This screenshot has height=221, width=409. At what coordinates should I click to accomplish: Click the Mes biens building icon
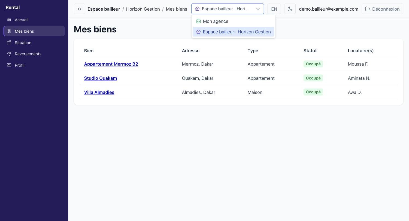pos(9,31)
